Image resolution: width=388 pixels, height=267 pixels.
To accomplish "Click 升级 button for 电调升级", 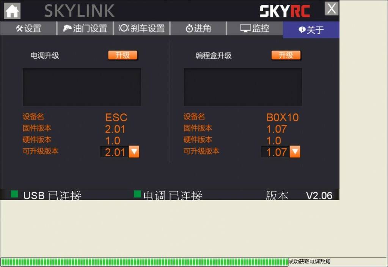I will (x=123, y=55).
